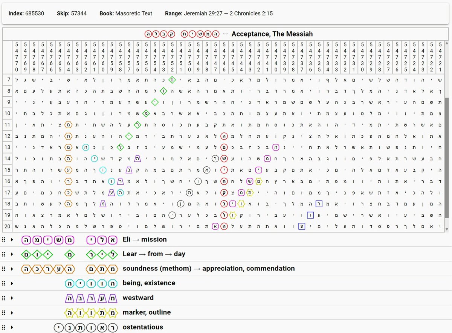Click the drag handle beside "Eli → mission"
This screenshot has width=452, height=333.
pos(4,239)
